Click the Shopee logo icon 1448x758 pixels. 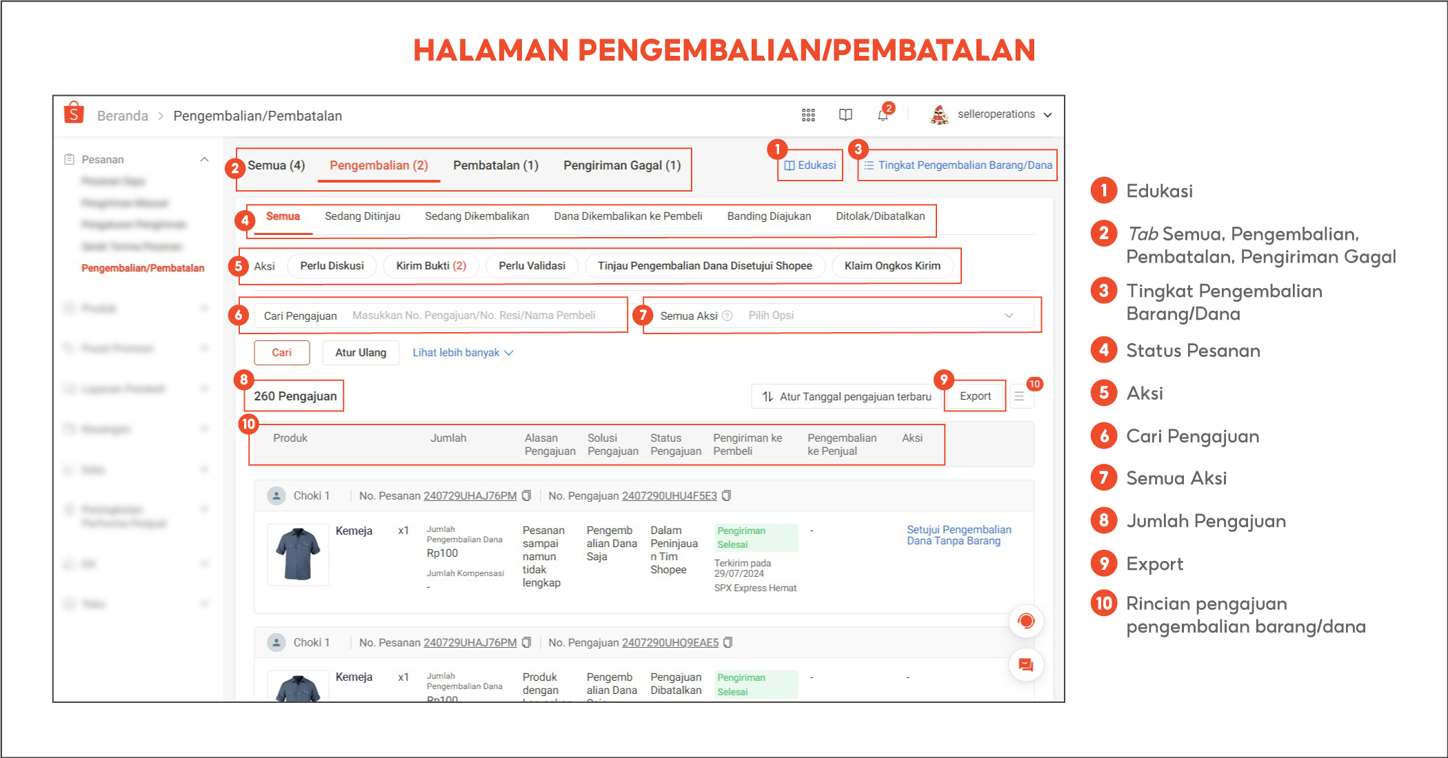(x=74, y=113)
